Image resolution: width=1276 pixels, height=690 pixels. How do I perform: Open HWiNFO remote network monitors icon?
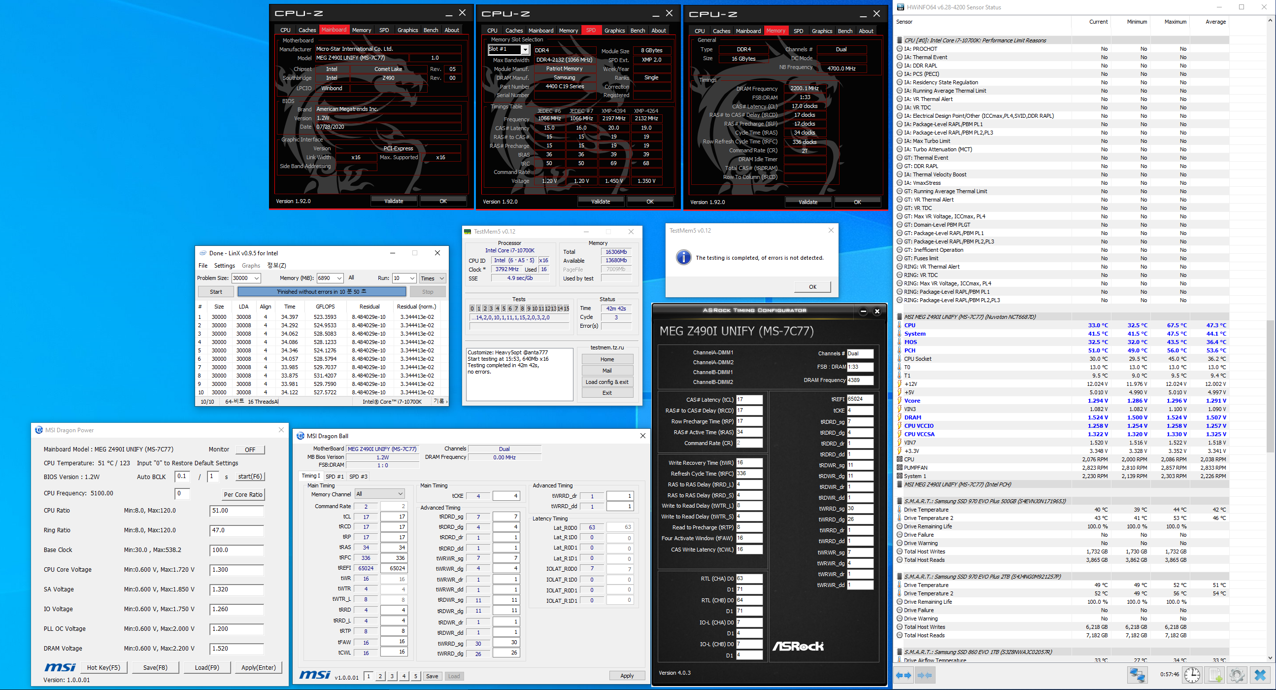[1137, 675]
